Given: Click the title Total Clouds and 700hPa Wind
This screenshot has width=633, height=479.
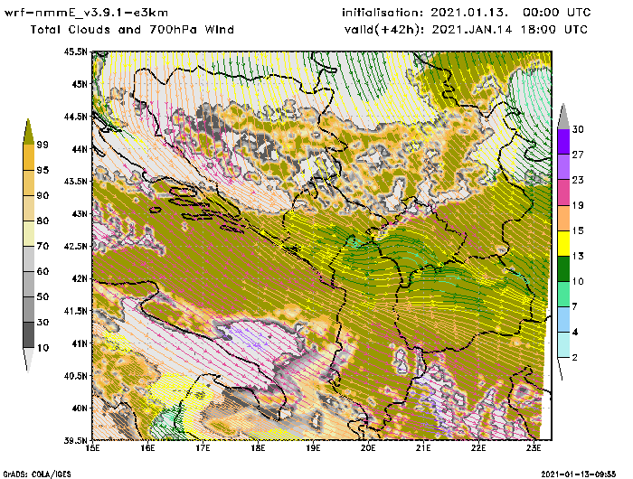Looking at the screenshot, I should [x=132, y=30].
